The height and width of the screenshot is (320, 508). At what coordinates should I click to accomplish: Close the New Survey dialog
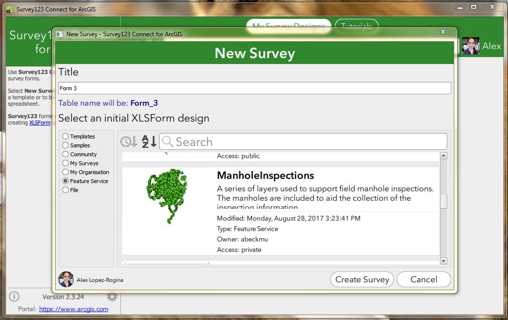(443, 32)
